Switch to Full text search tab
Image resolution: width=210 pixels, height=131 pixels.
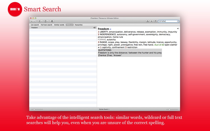pyautogui.click(x=46, y=25)
